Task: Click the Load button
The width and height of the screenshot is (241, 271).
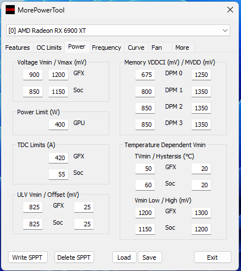Action: tap(124, 257)
